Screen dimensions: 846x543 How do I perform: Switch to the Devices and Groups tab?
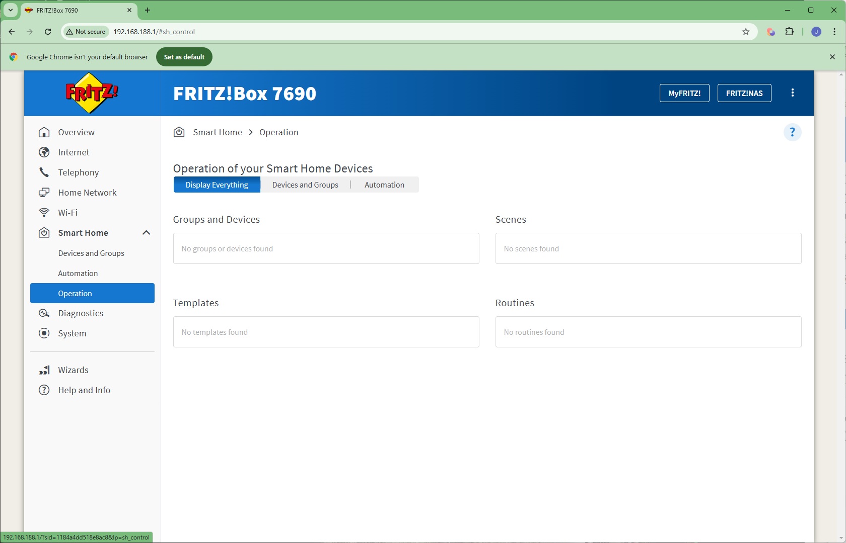(x=305, y=185)
